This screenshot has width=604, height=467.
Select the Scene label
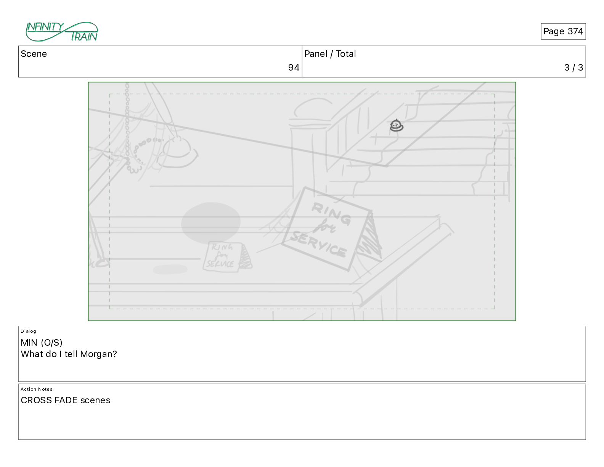pos(34,54)
